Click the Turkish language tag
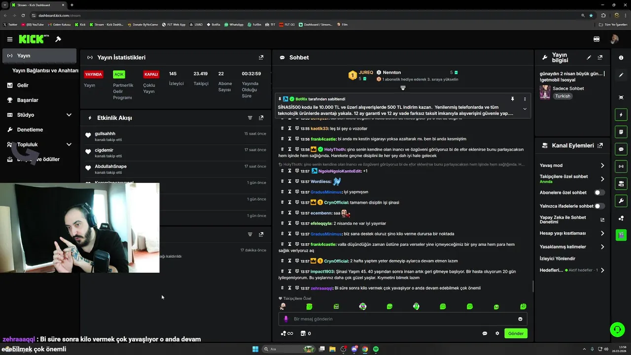 click(x=562, y=96)
